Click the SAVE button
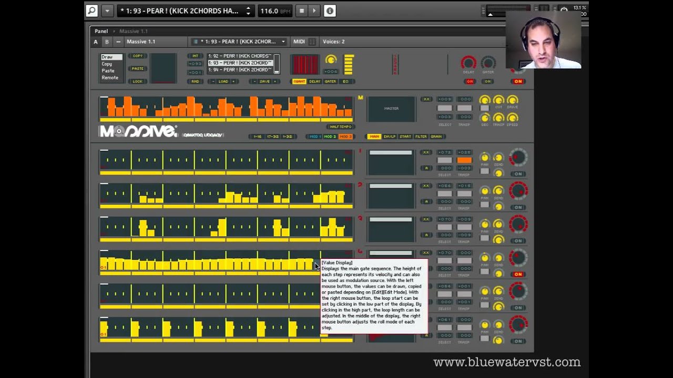Image resolution: width=673 pixels, height=378 pixels. (x=264, y=81)
